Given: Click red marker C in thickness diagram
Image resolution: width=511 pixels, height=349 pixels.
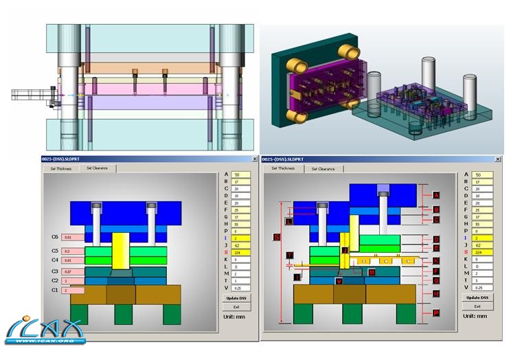Looking at the screenshot, I should pos(436,220).
